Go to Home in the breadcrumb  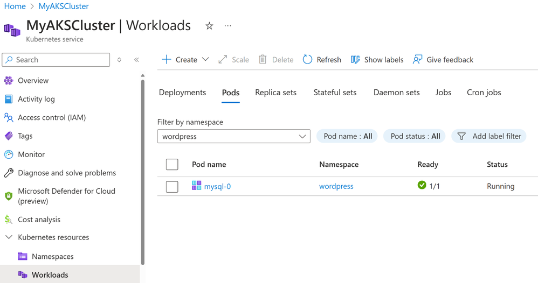(15, 6)
